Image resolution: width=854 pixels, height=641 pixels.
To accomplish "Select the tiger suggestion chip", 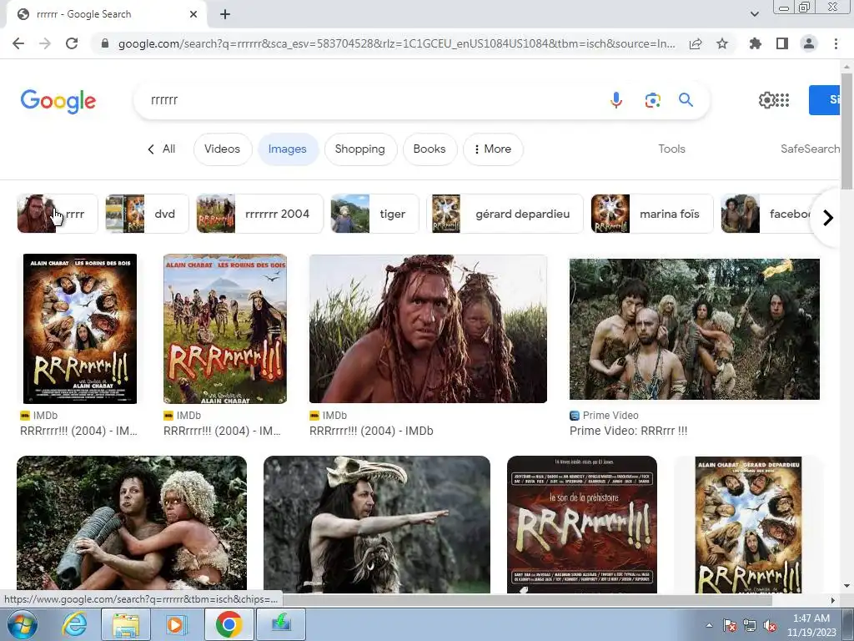I will [x=374, y=214].
